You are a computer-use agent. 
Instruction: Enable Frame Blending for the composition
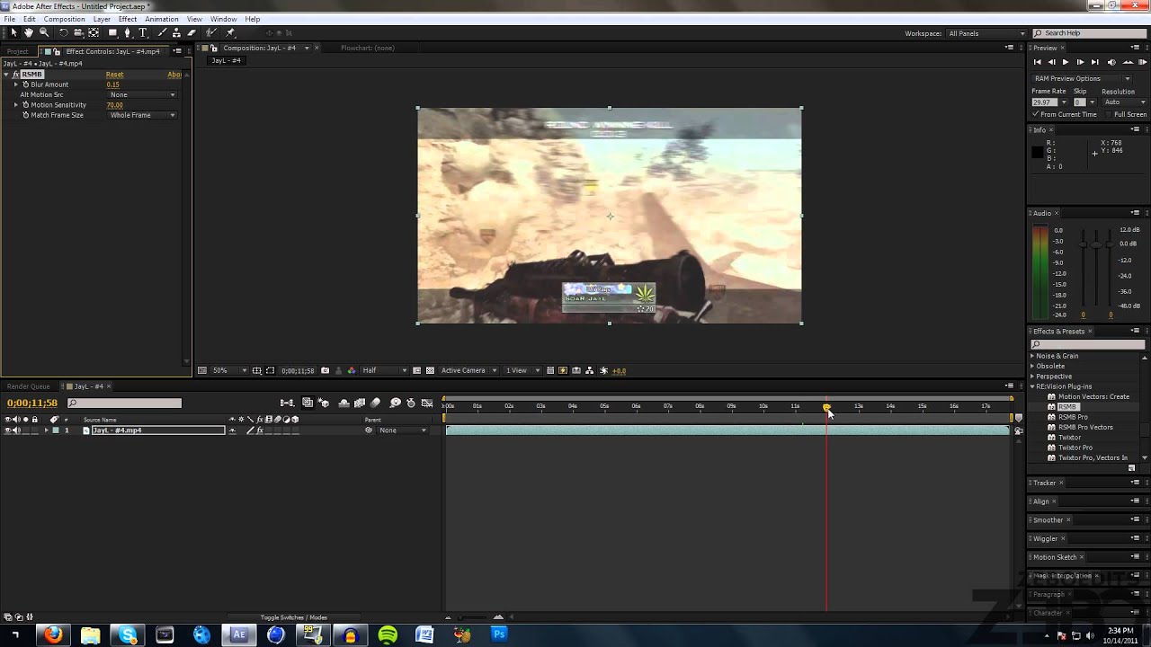tap(360, 403)
